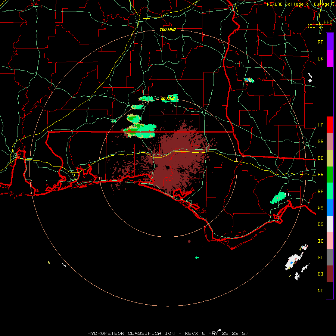Image resolution: width=336 pixels, height=336 pixels.
Task: Select the light pink IC legend swatch
Action: pyautogui.click(x=330, y=241)
